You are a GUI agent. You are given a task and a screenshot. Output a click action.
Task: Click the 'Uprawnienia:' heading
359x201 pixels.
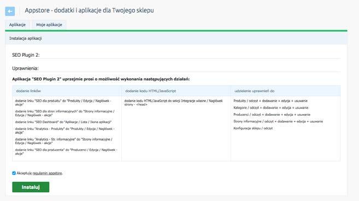click(x=26, y=68)
